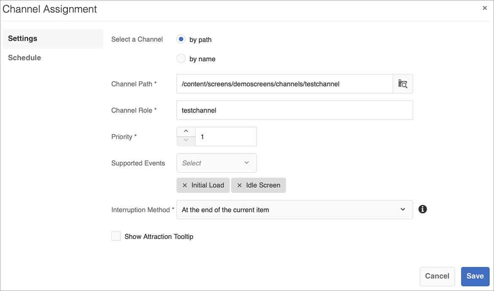Open the channel path browser icon

pyautogui.click(x=403, y=84)
